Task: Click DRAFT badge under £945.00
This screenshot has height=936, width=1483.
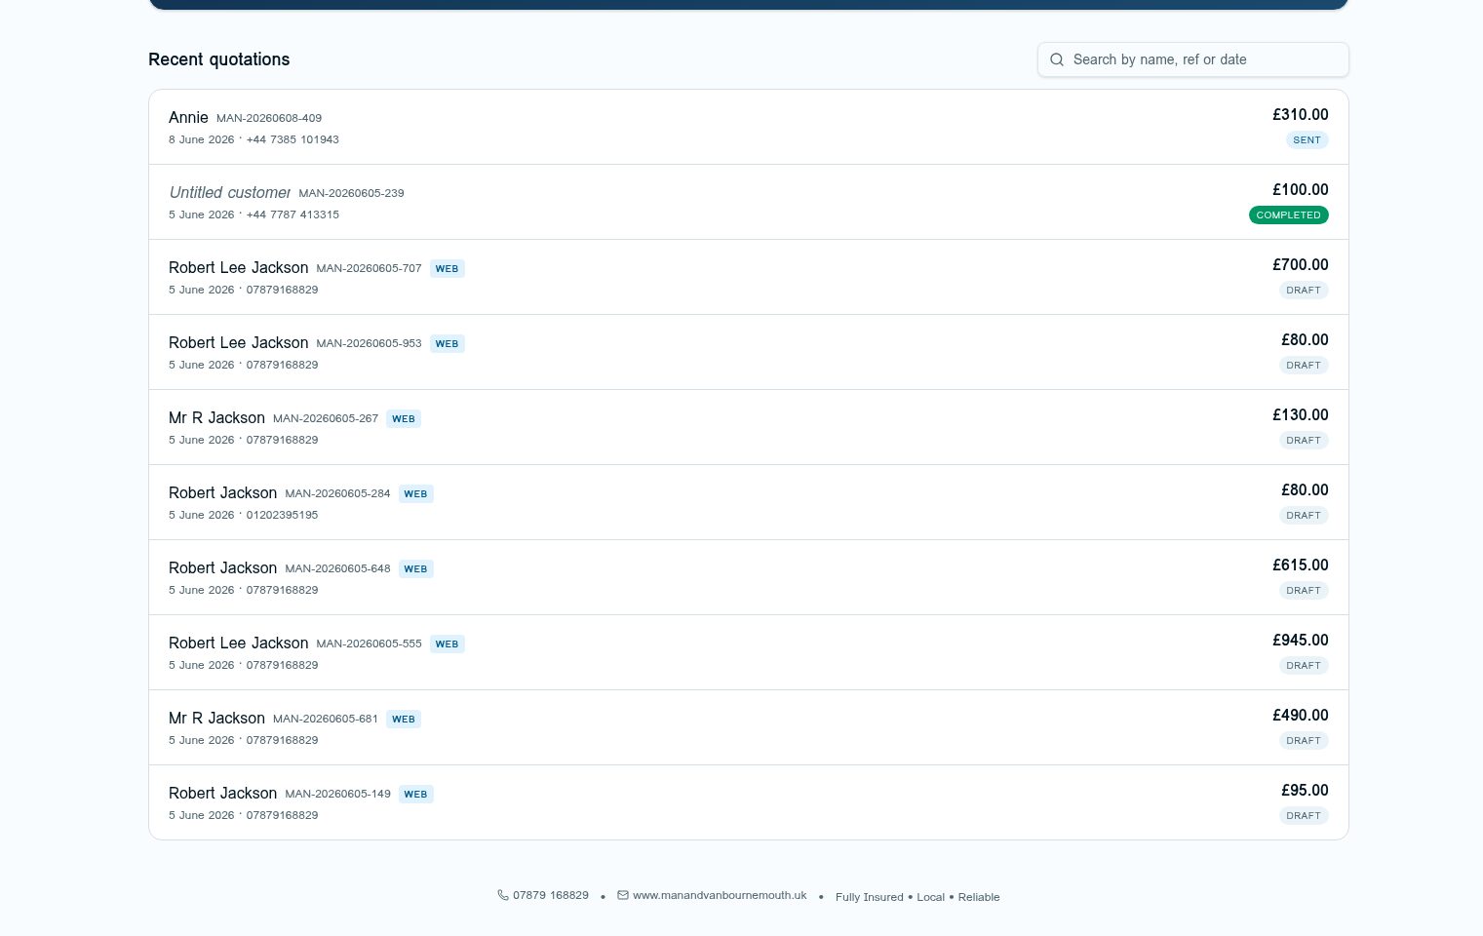Action: click(1304, 666)
